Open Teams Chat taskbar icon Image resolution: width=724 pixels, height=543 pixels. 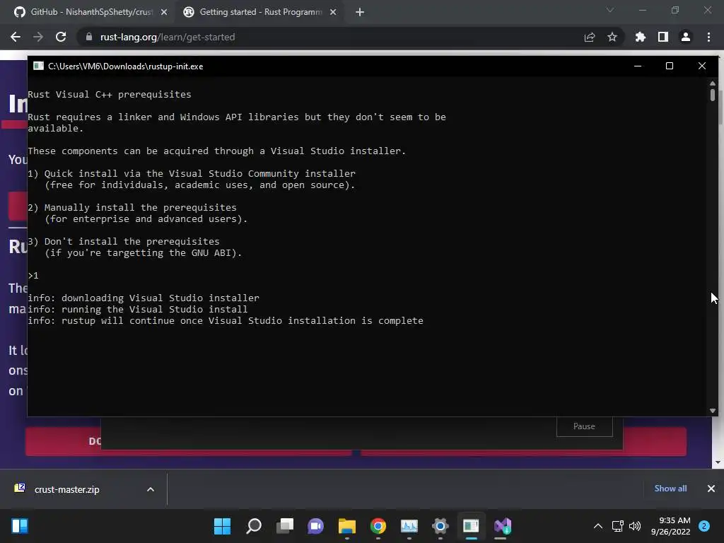click(316, 526)
